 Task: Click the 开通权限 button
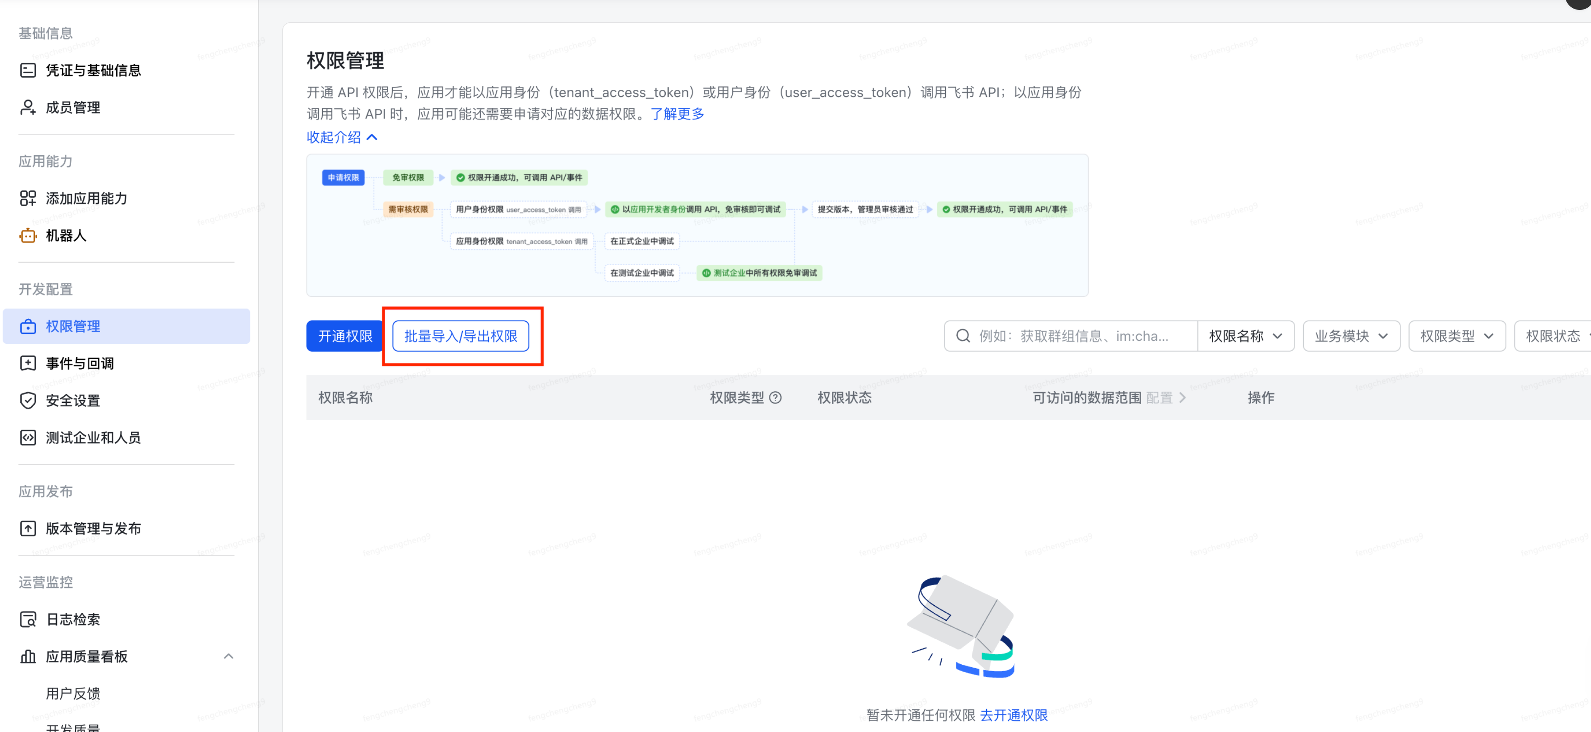click(344, 336)
